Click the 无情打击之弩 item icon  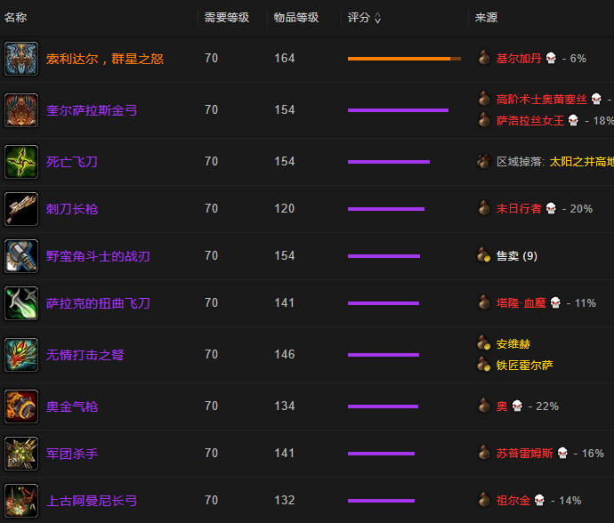pos(21,355)
